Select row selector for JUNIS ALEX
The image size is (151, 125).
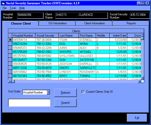point(10,48)
